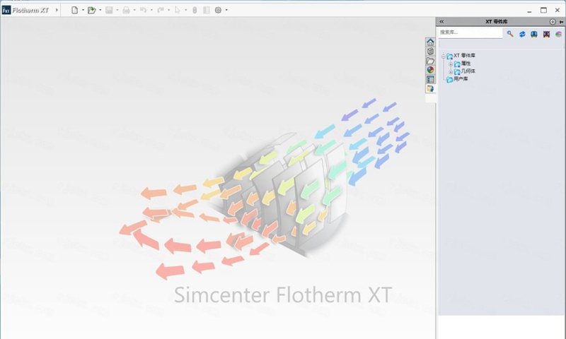Open the Save options dropdown arrow
This screenshot has height=339, width=566.
117,10
